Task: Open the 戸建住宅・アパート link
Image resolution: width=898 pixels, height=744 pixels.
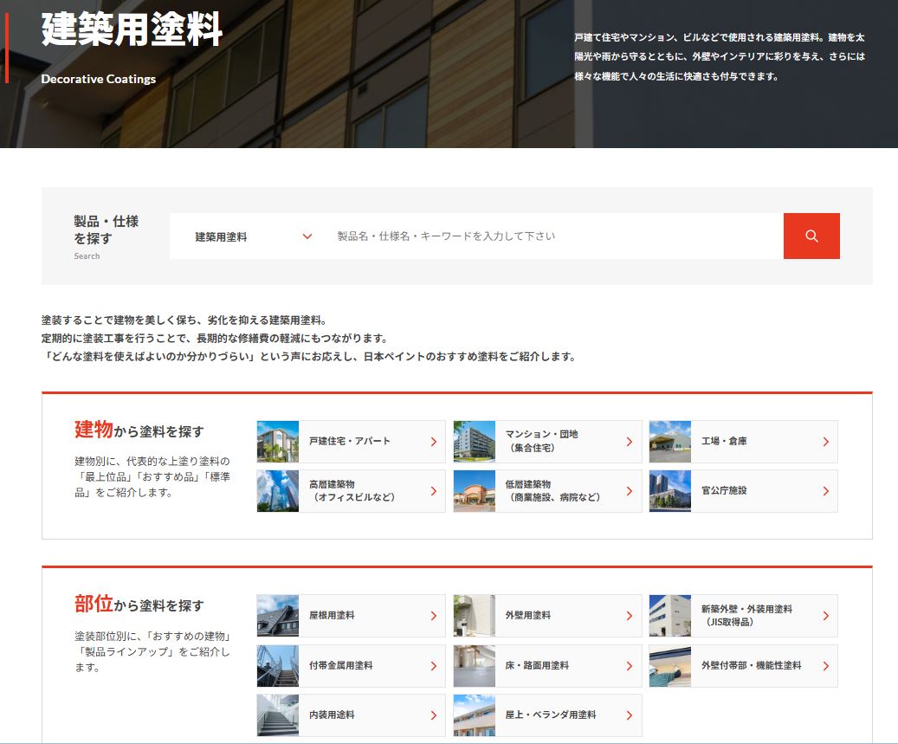Action: (351, 442)
